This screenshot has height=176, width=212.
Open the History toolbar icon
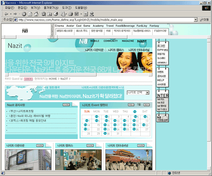(x=56, y=14)
